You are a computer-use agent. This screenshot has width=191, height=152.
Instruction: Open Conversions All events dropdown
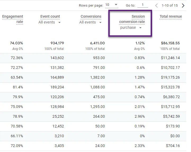click(x=90, y=22)
